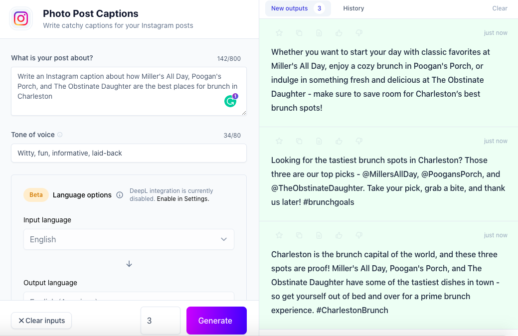Copy the "Looking for the tastiest" caption
Image resolution: width=518 pixels, height=336 pixels.
[x=299, y=141]
